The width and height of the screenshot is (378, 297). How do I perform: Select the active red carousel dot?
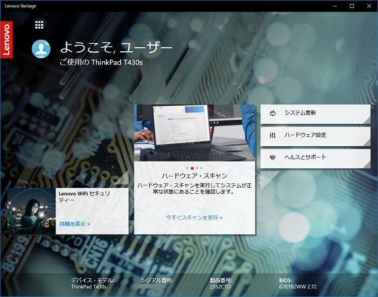coord(192,168)
